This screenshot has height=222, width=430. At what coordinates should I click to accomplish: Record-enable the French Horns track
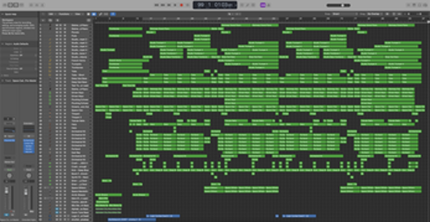click(x=64, y=61)
